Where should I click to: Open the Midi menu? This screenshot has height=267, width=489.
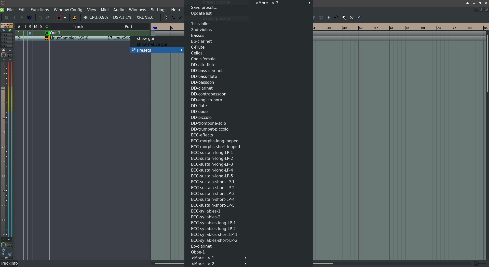[105, 10]
